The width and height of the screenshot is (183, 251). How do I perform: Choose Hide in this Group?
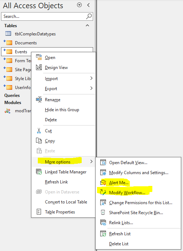point(62,110)
